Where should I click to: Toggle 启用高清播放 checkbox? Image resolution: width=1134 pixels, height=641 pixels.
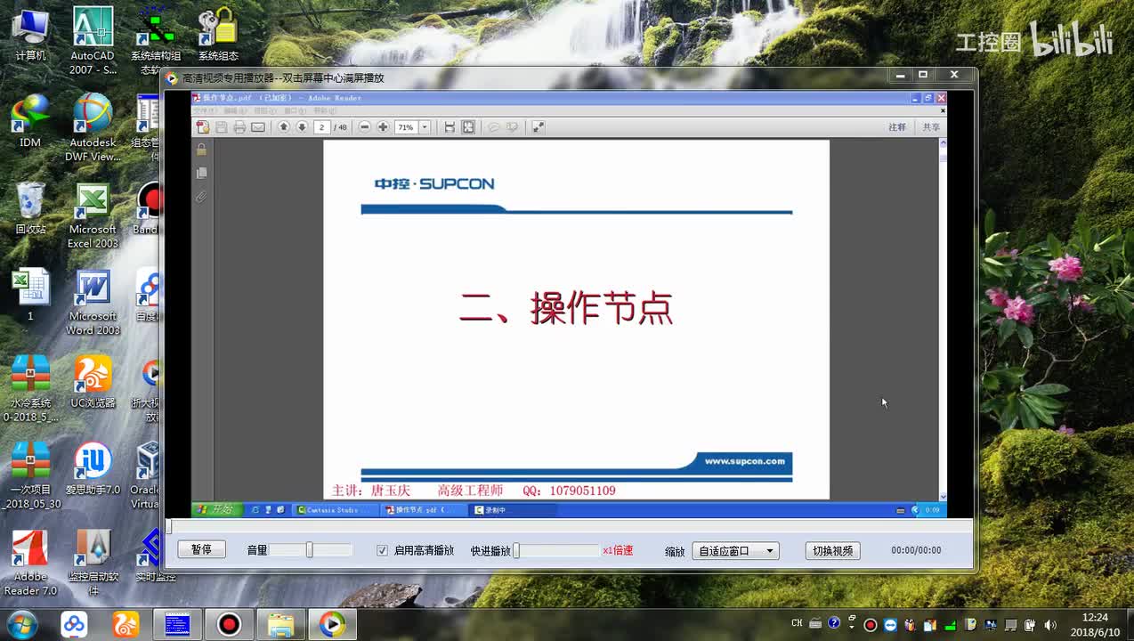click(382, 550)
